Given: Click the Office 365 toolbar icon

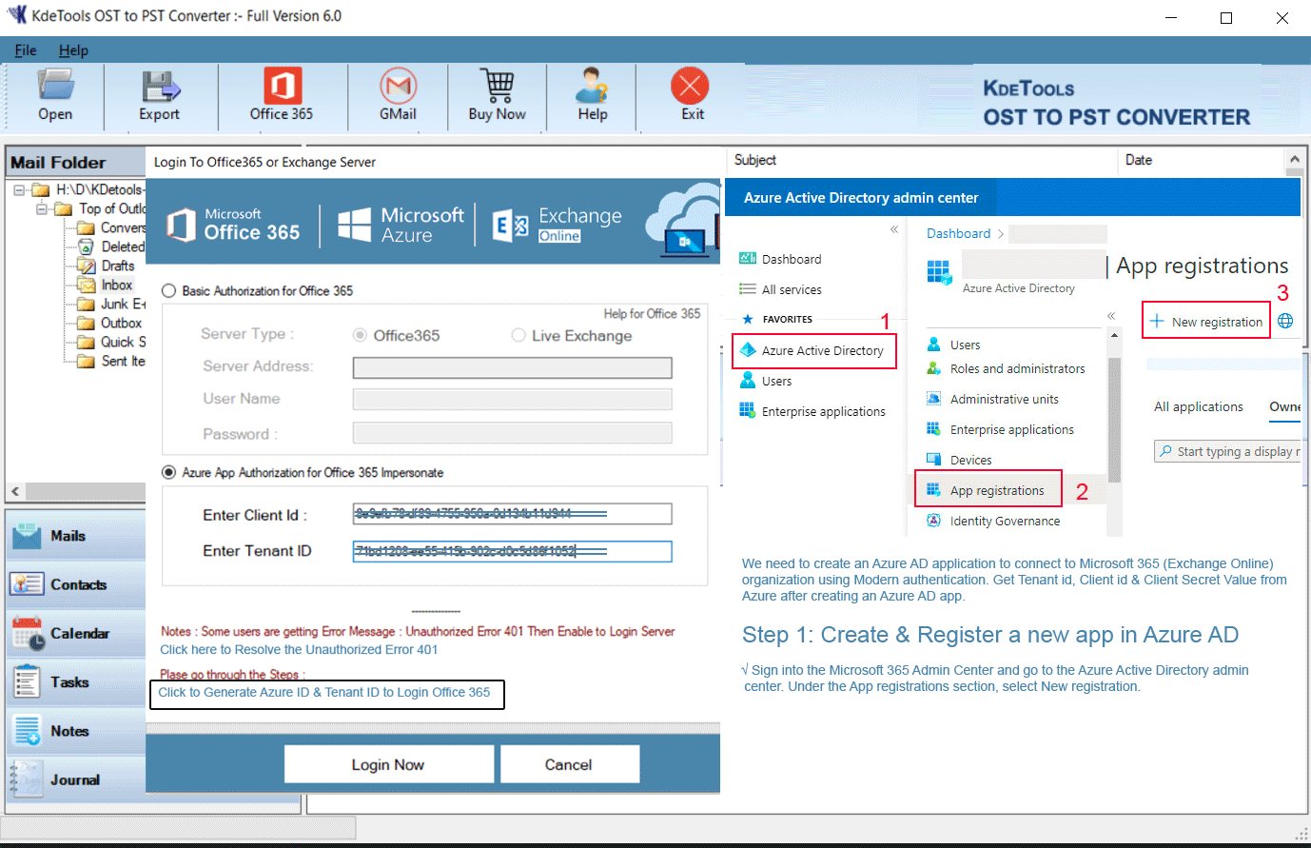Looking at the screenshot, I should pos(282,86).
